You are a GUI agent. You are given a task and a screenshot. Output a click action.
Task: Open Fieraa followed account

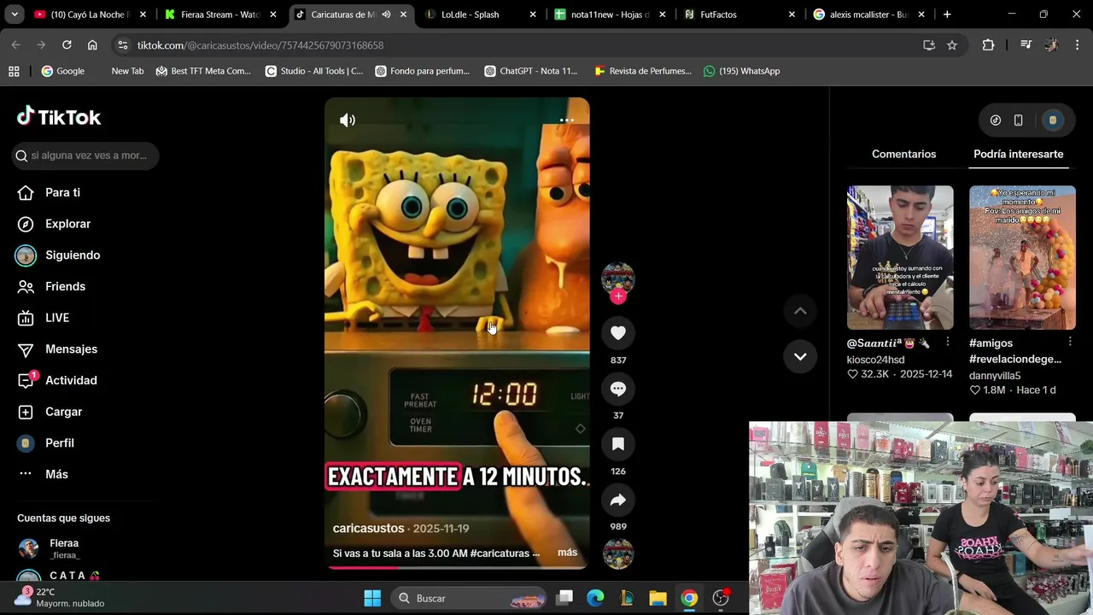64,548
